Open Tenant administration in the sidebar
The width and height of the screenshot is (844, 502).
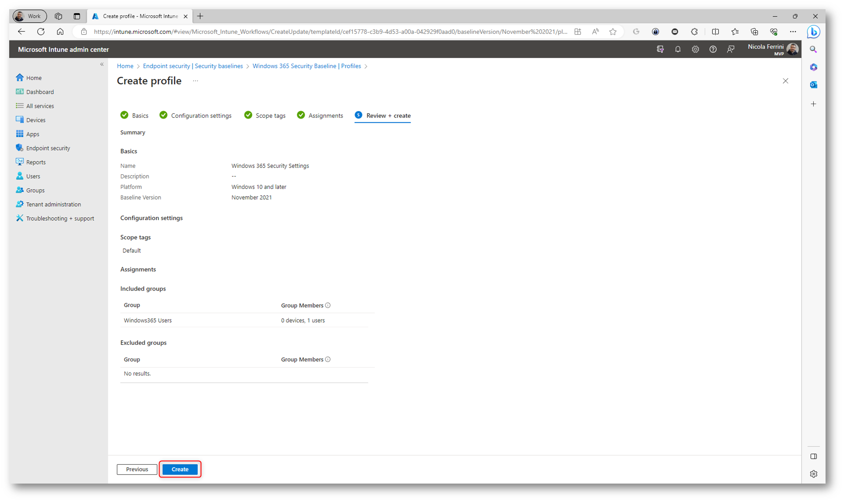(x=53, y=204)
